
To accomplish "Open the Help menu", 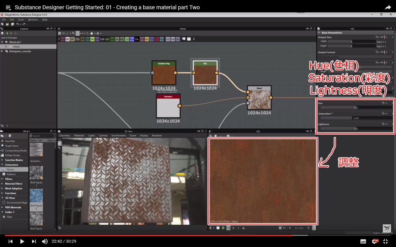I will (45, 19).
